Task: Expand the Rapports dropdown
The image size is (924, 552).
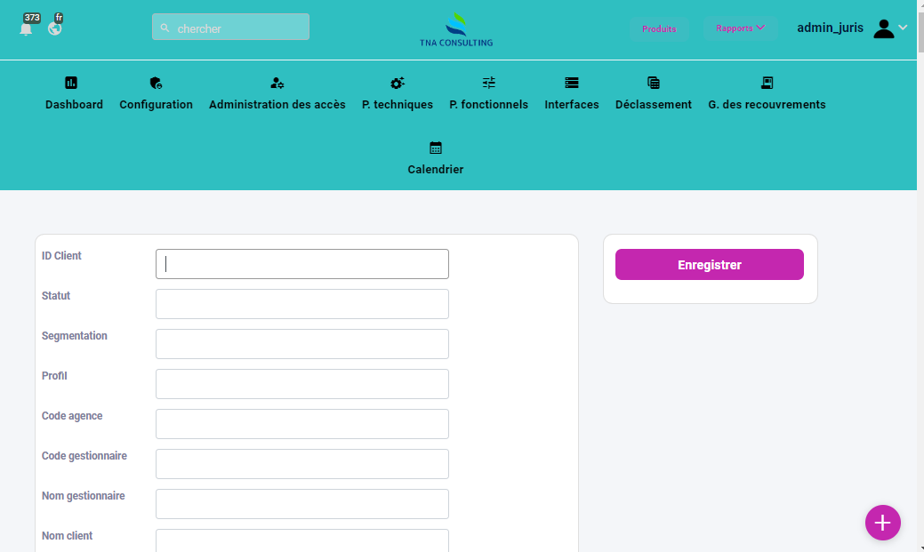Action: pos(740,28)
